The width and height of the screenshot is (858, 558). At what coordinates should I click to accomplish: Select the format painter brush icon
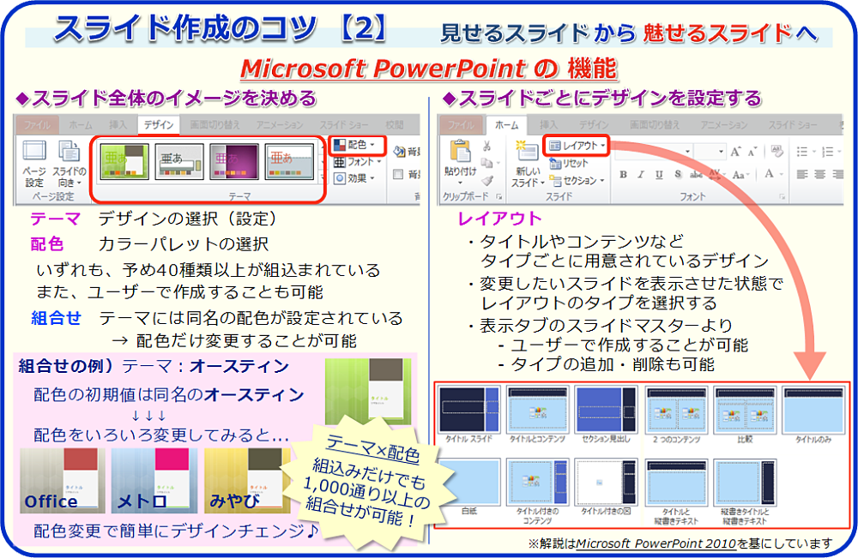point(487,181)
